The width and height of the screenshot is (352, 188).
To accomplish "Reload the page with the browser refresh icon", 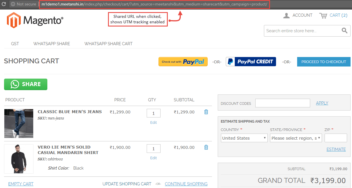I will [x=4, y=4].
